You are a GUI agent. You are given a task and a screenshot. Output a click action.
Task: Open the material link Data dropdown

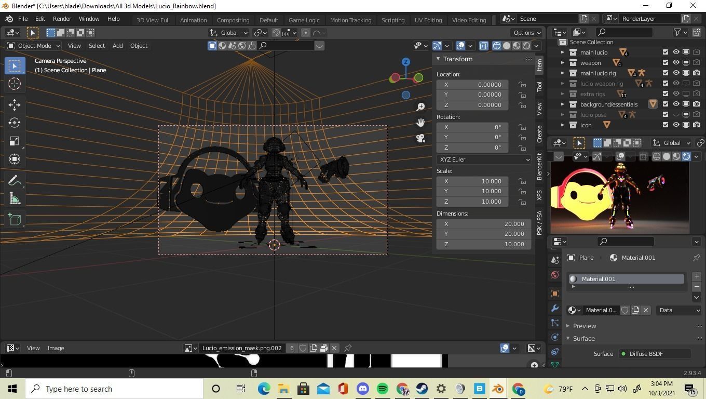[x=679, y=310]
